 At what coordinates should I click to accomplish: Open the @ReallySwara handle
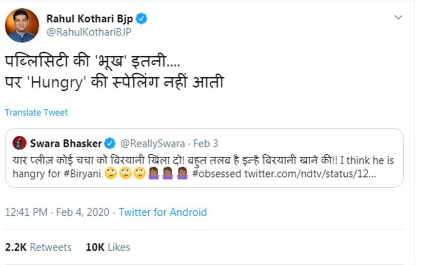tap(149, 143)
